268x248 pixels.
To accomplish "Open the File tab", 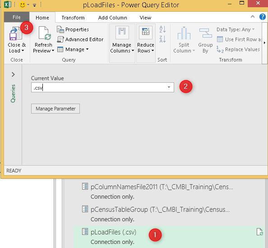I will click(x=17, y=17).
